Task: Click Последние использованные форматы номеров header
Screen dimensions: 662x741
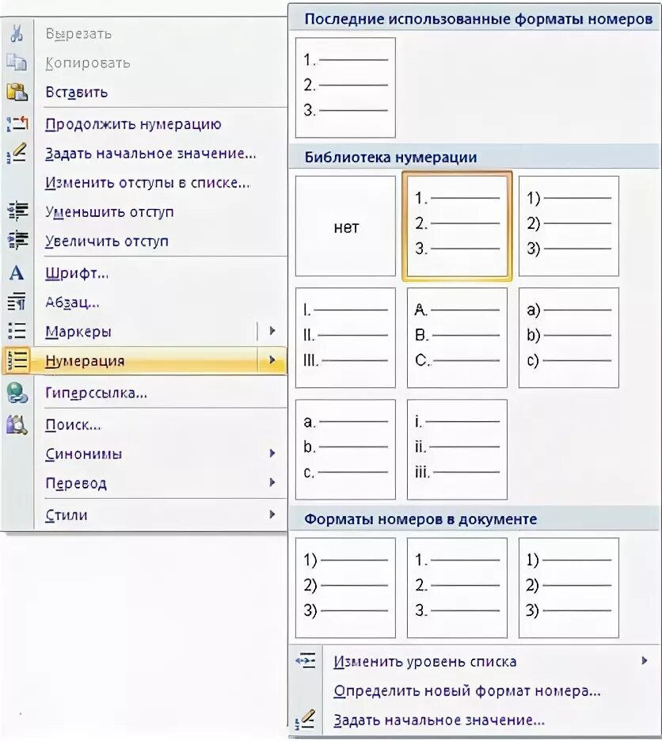Action: coord(478,19)
